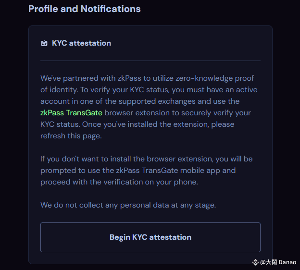
Task: Click the @大鬧 Danao watermark text
Action: 278,262
